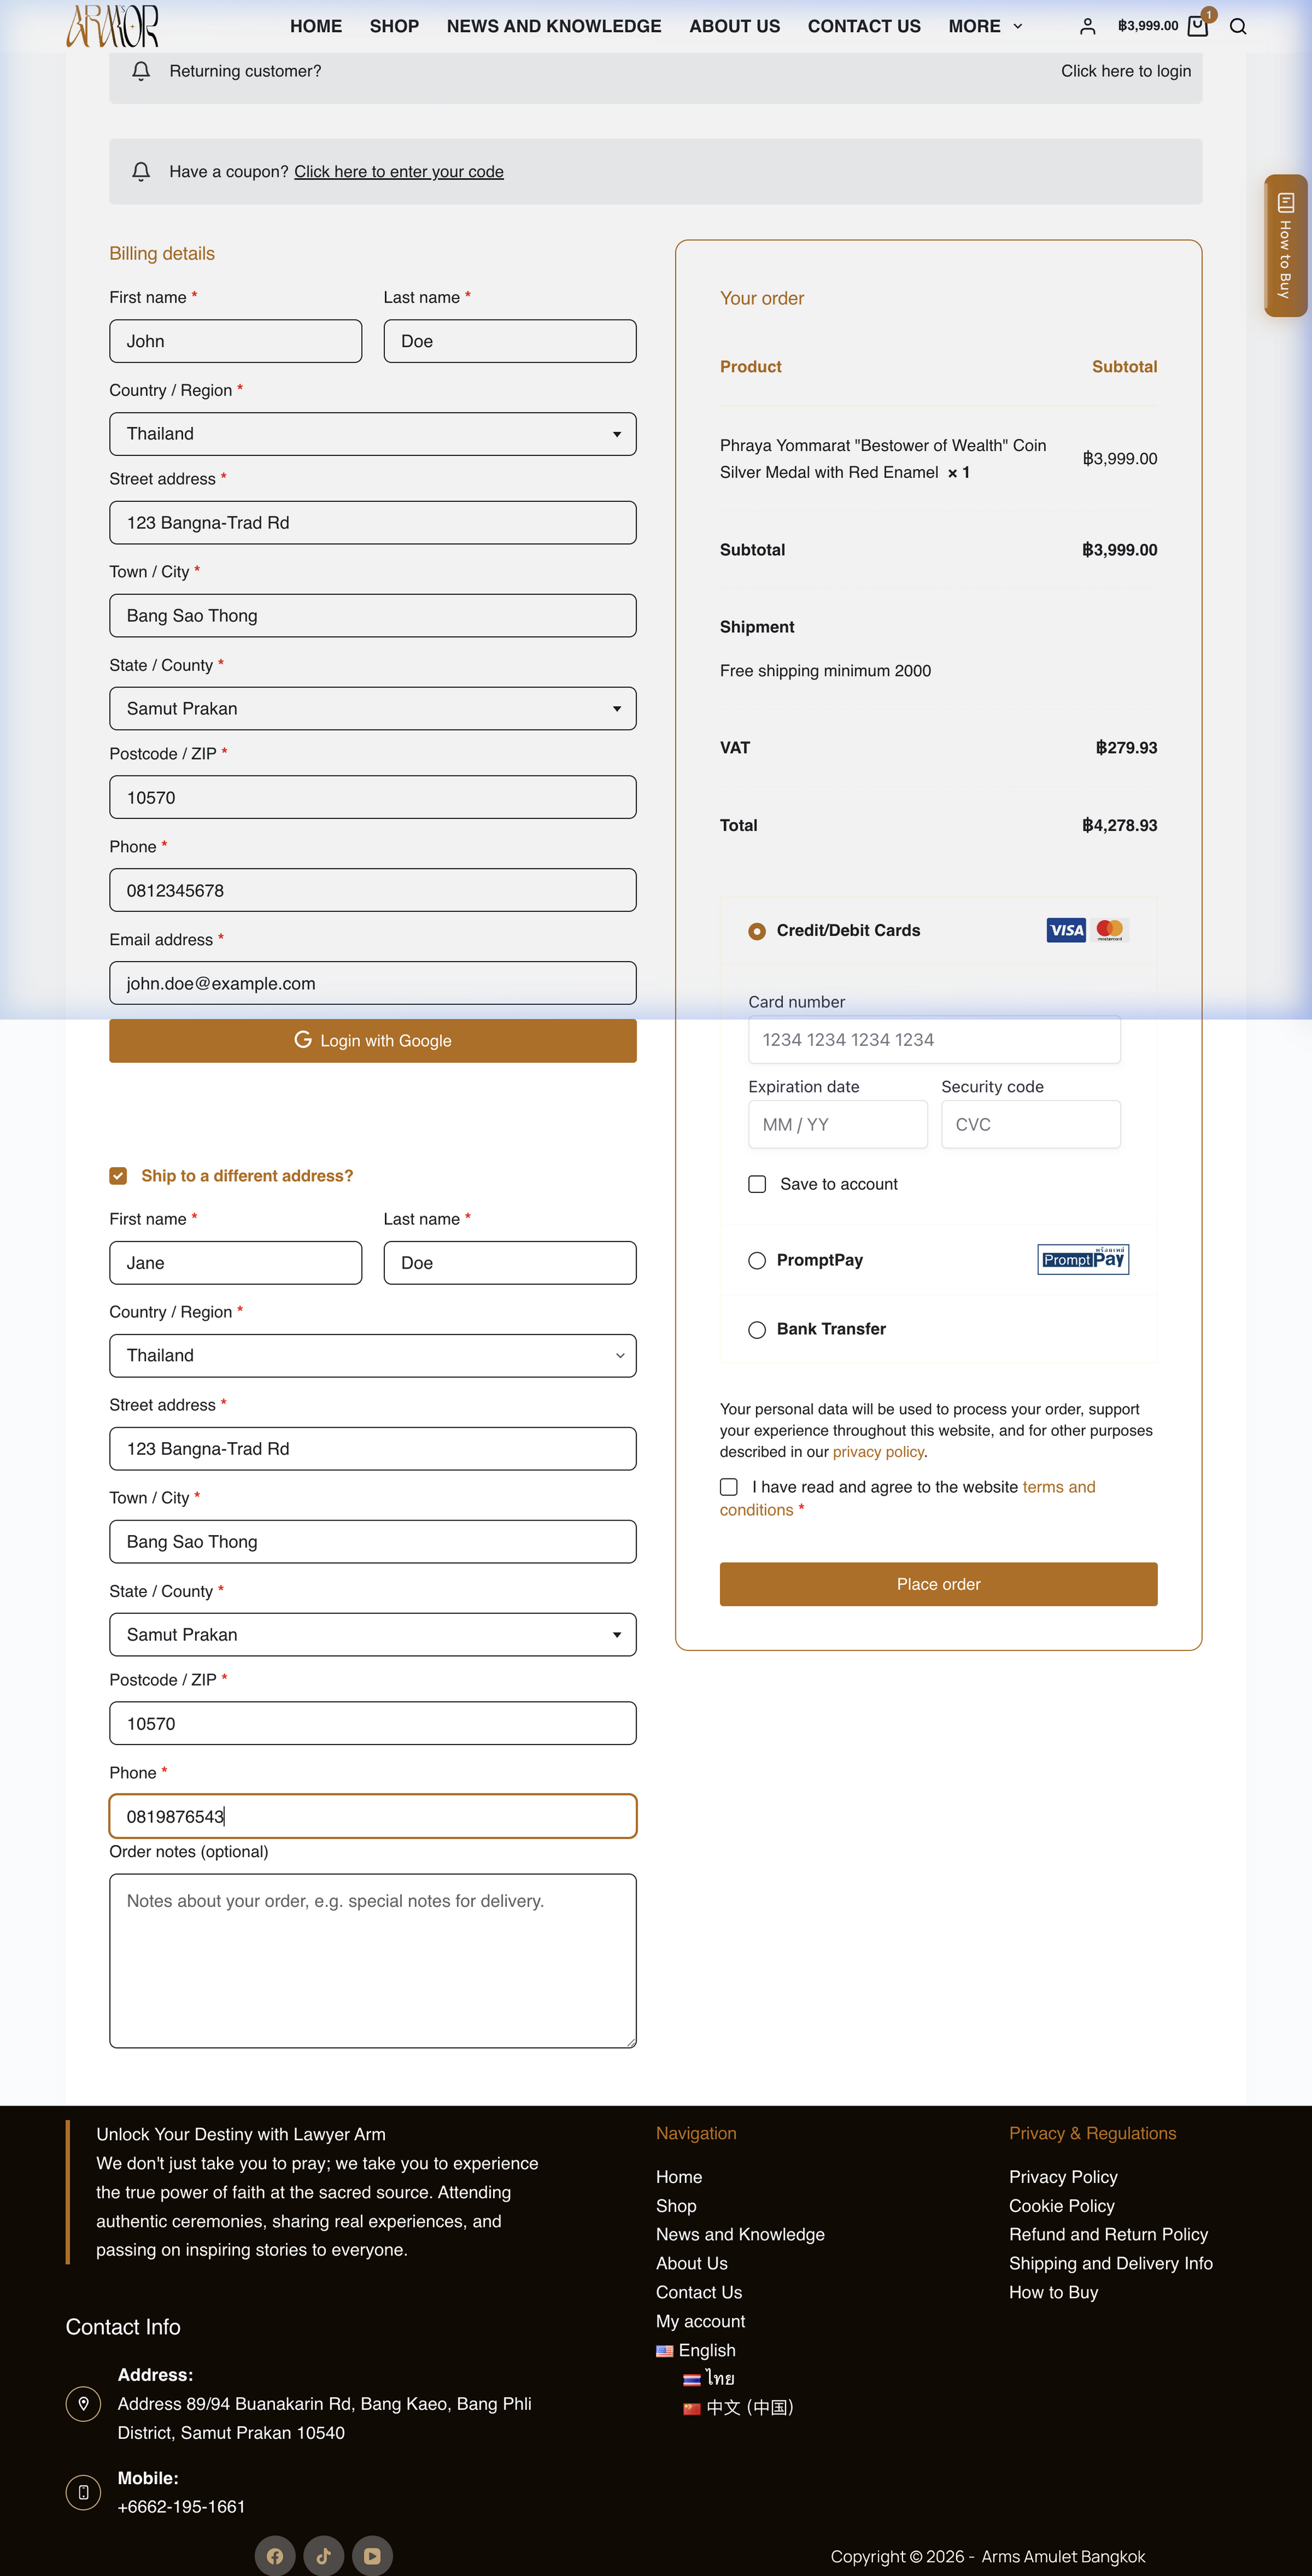Click the ARMOR logo
The width and height of the screenshot is (1312, 2576).
point(112,26)
